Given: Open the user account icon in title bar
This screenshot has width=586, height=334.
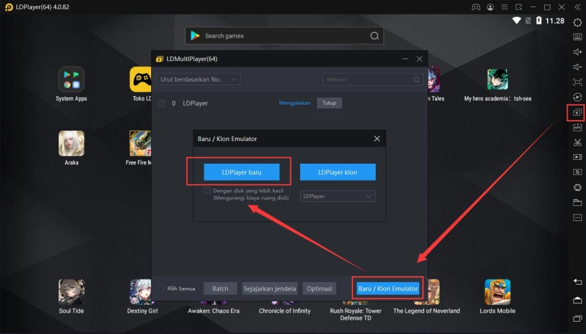Looking at the screenshot, I should click(490, 7).
